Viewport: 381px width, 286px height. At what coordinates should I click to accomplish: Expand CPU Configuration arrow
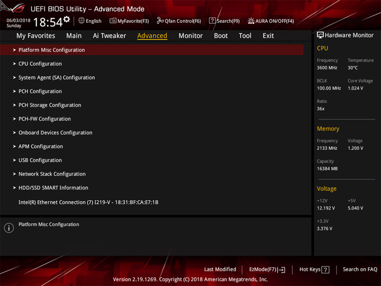pyautogui.click(x=14, y=64)
